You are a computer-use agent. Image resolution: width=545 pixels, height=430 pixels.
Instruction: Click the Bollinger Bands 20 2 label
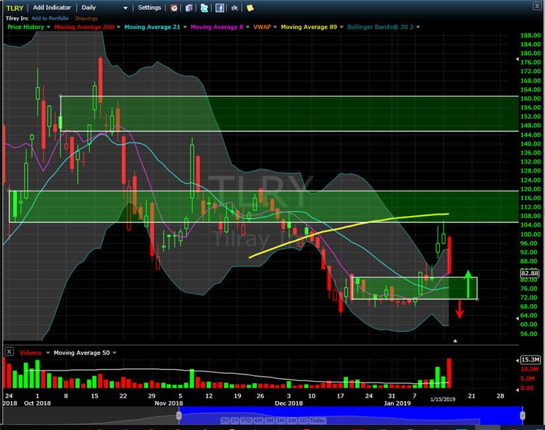(x=381, y=27)
